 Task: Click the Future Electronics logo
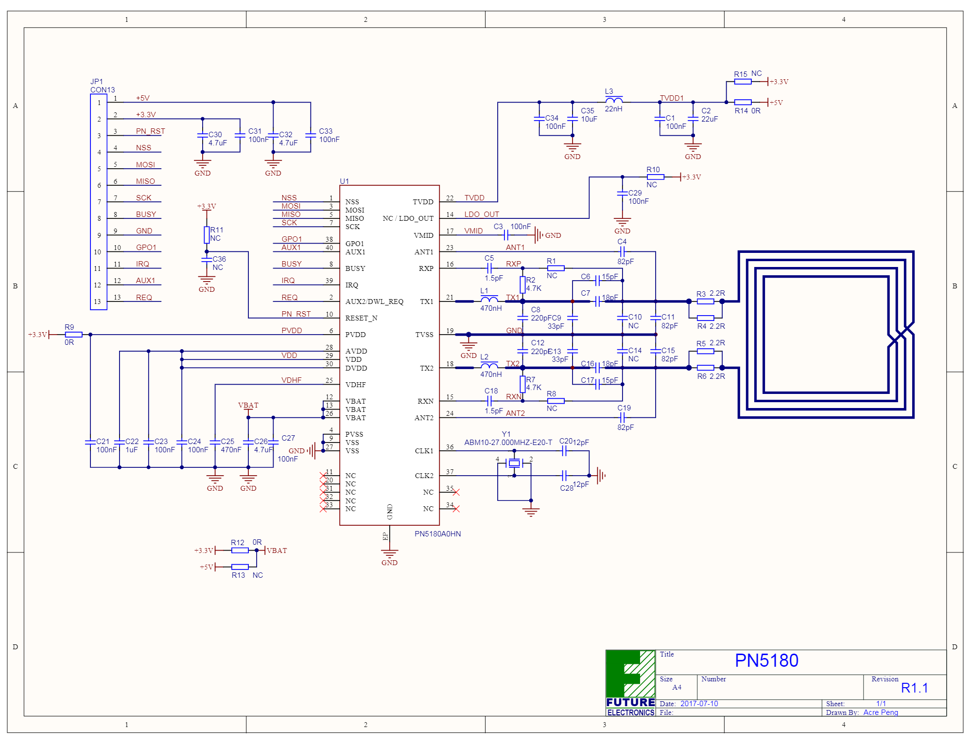(630, 683)
